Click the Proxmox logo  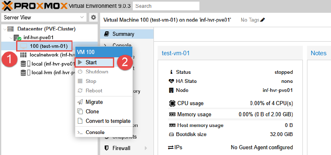click(34, 6)
